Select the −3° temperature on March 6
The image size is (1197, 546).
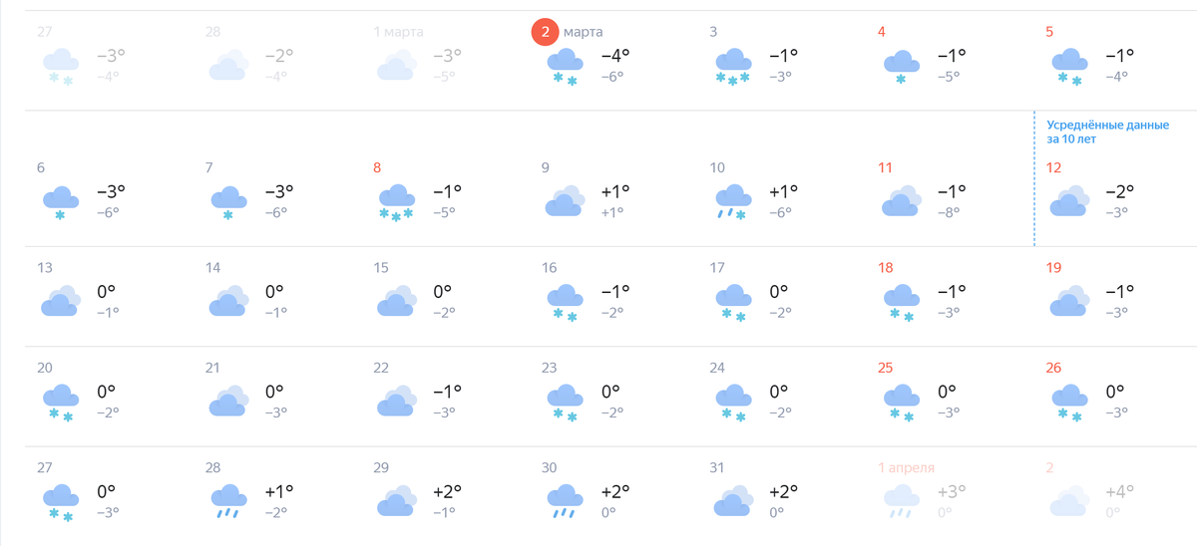[111, 190]
